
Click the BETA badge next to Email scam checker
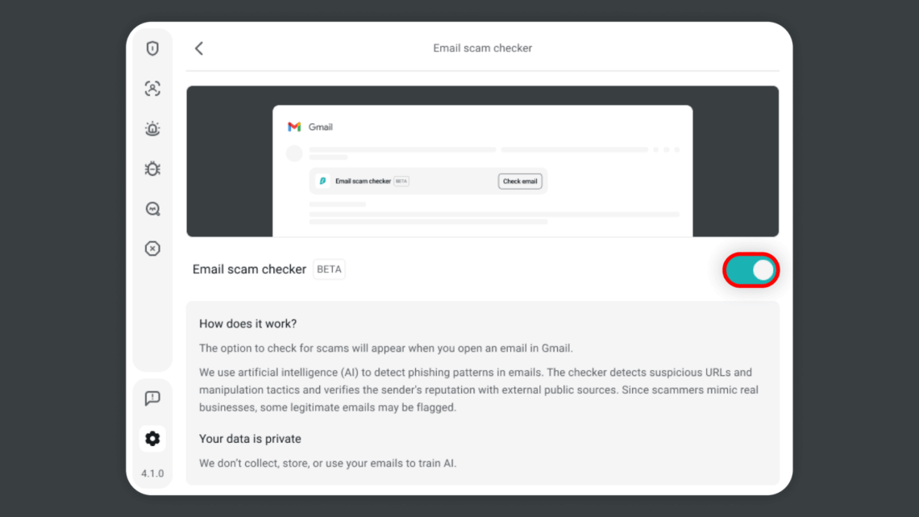(329, 269)
